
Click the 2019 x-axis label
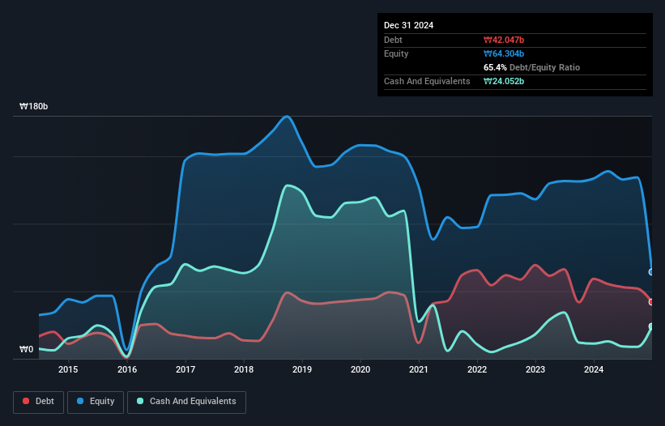(302, 369)
